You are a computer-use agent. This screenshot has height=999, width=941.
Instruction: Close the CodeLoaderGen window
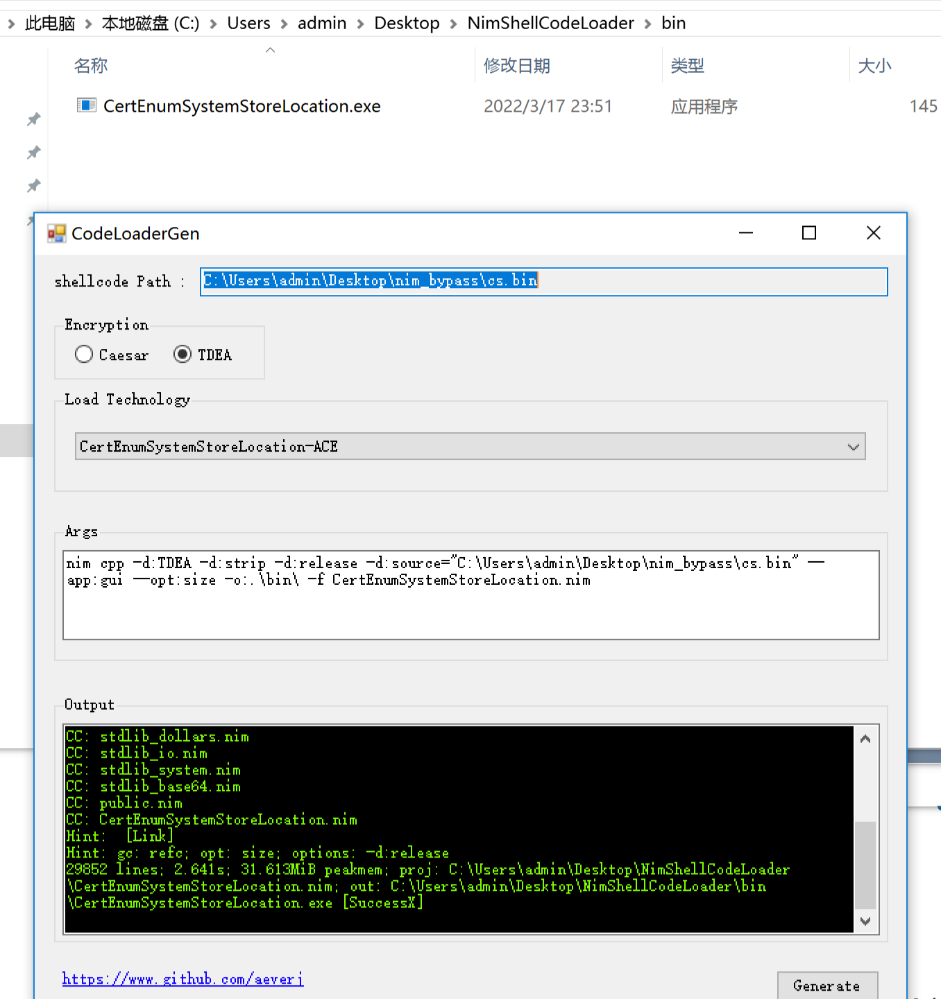coord(874,233)
